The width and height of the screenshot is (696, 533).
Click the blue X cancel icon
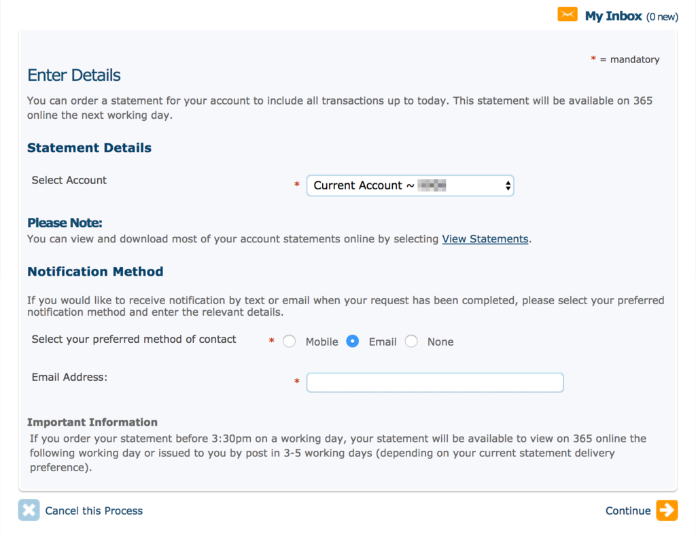click(29, 510)
